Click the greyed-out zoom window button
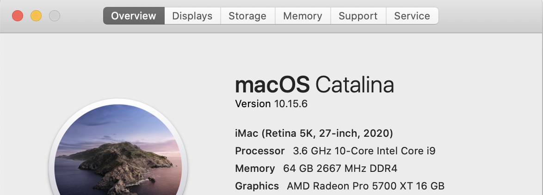 coord(55,16)
